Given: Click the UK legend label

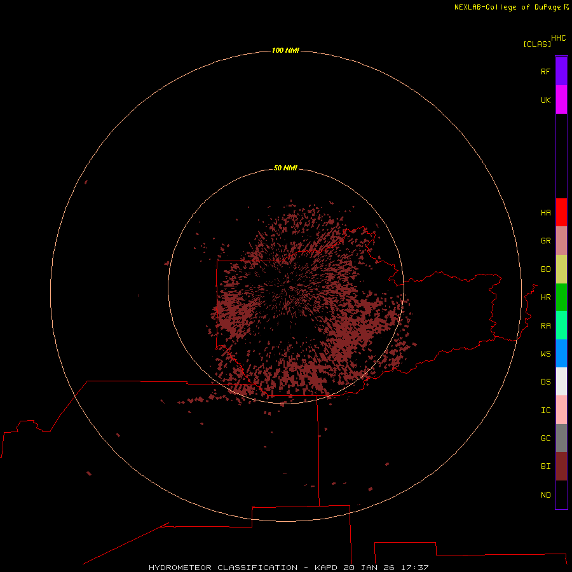Looking at the screenshot, I should pyautogui.click(x=545, y=100).
